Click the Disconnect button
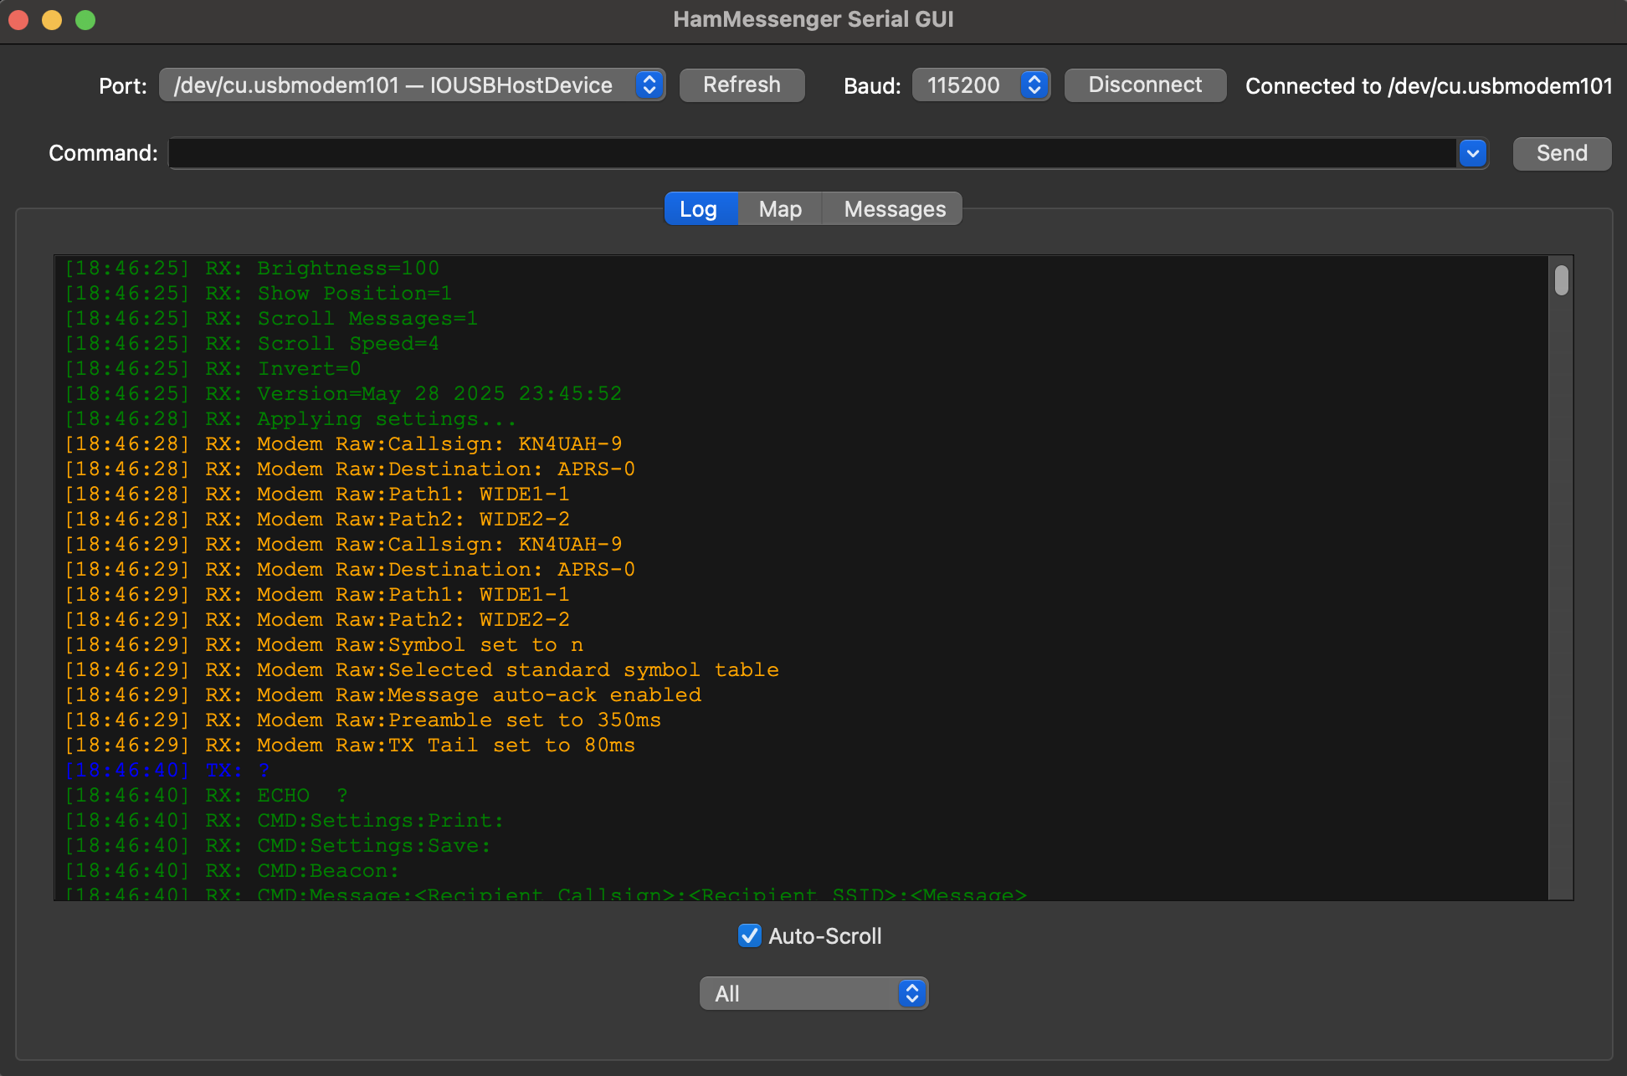 click(1145, 85)
